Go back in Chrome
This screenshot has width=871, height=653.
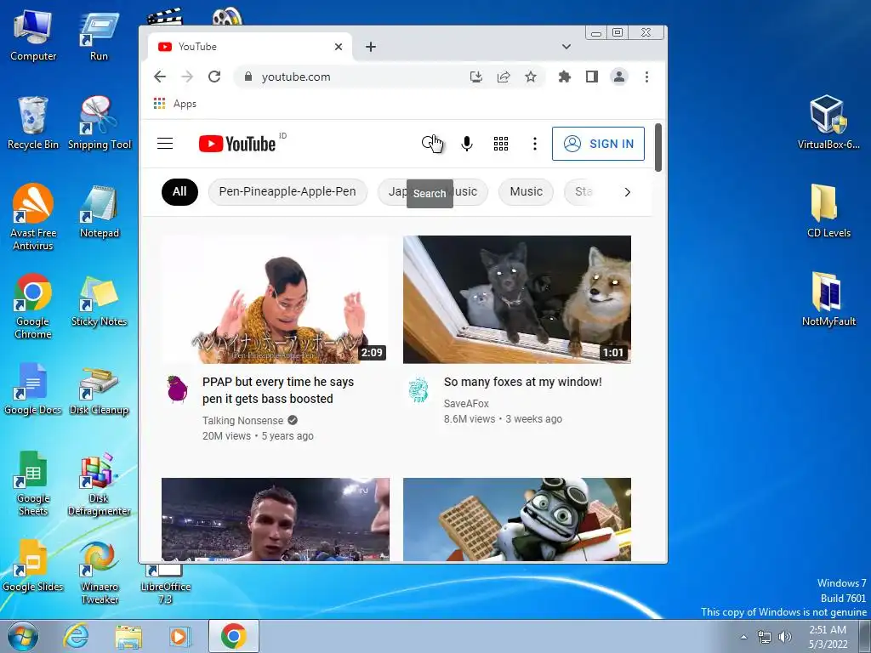click(x=160, y=77)
